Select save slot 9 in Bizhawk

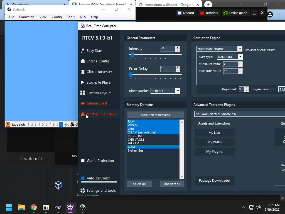point(57,125)
